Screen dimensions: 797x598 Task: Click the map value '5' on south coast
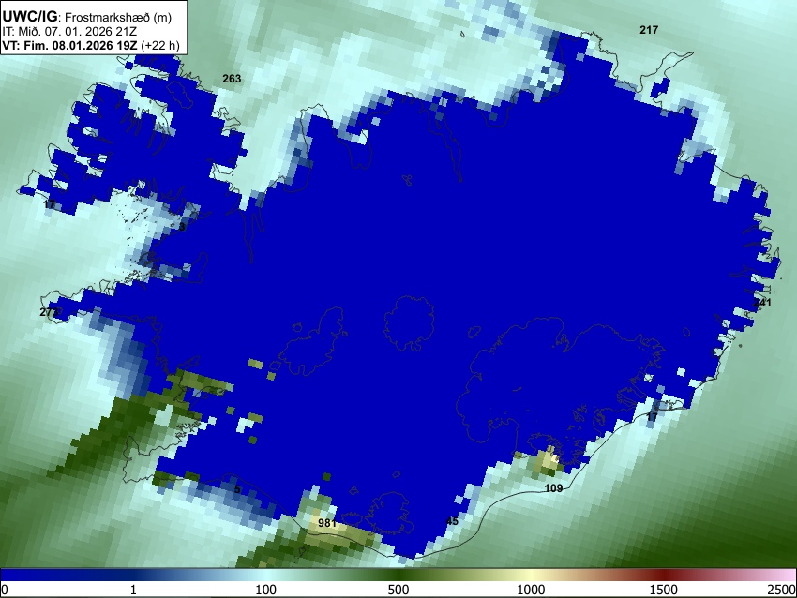(x=237, y=490)
